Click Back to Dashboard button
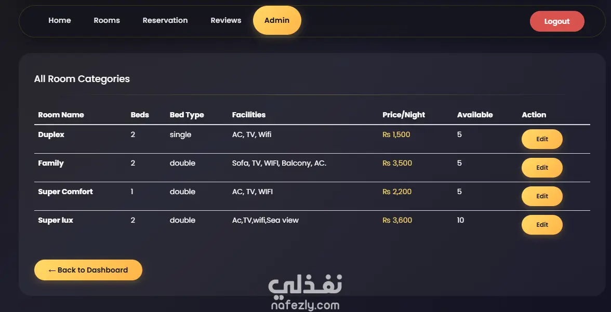This screenshot has width=611, height=312. point(88,270)
